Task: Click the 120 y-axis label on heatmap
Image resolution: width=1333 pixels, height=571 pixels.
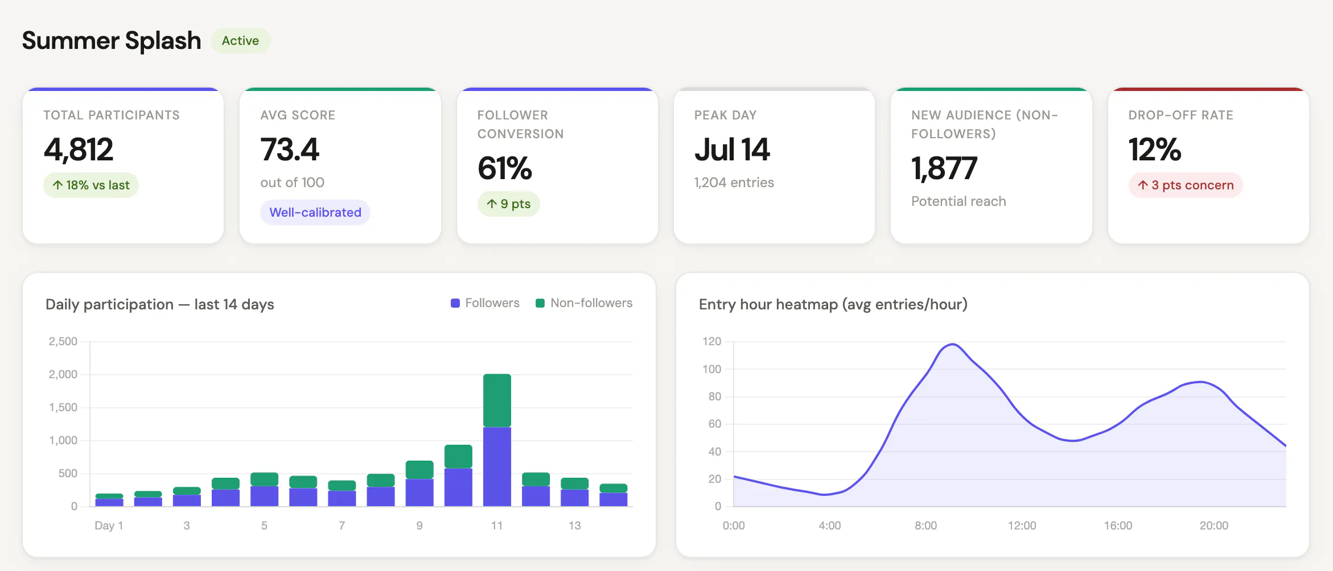Action: click(712, 341)
